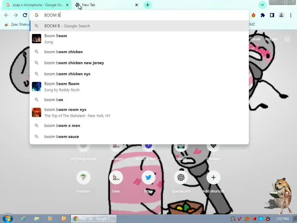
Task: Open the Fandom shortcut with tree icon
Action: [x=83, y=182]
